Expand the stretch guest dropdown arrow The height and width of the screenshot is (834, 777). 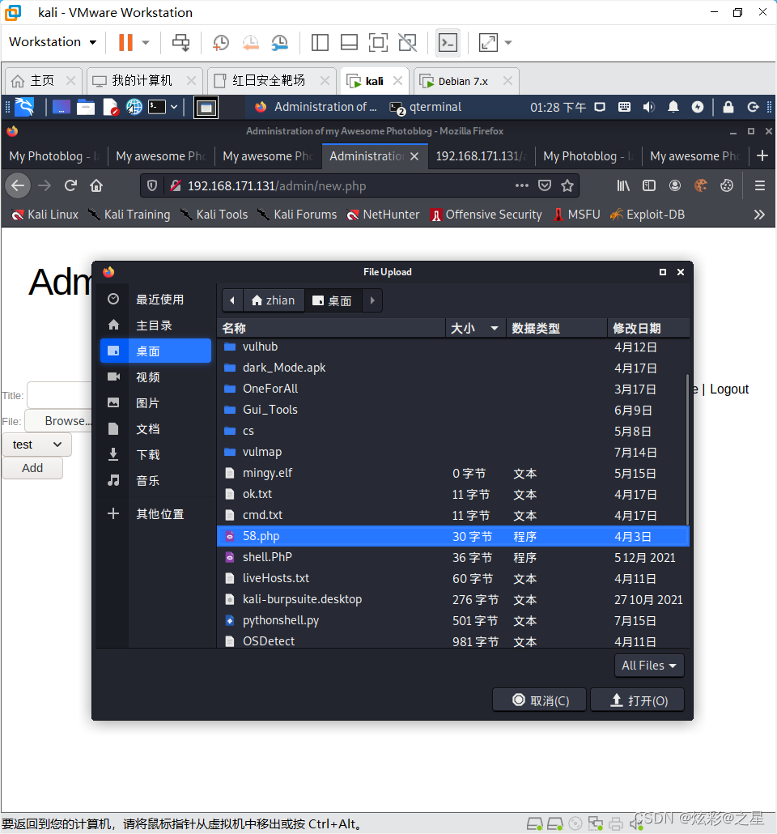508,43
